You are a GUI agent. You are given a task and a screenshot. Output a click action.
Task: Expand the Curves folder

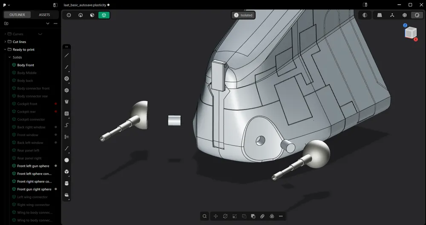[x=5, y=34]
